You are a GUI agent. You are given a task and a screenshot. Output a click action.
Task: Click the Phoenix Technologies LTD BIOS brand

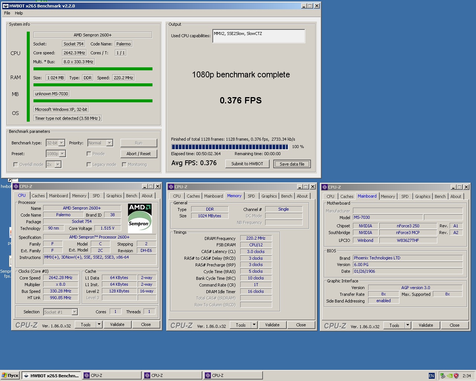coord(408,258)
